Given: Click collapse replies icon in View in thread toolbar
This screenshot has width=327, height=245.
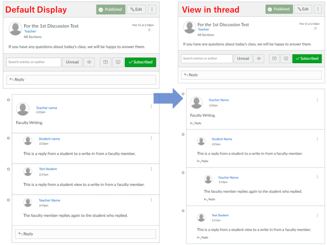Looking at the screenshot, I should click(x=274, y=58).
